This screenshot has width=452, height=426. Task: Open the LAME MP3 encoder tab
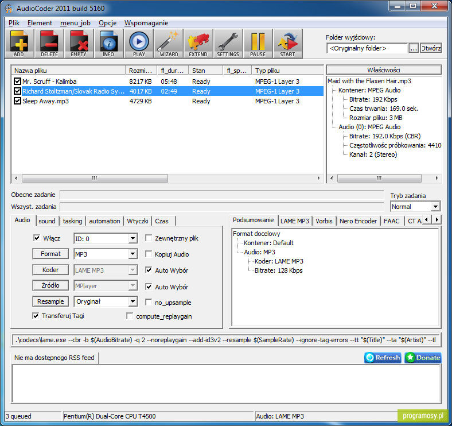point(295,221)
